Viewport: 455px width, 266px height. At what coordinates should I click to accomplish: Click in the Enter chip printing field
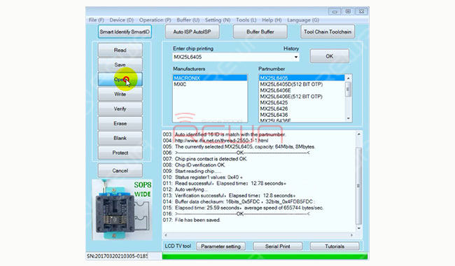[x=232, y=57]
